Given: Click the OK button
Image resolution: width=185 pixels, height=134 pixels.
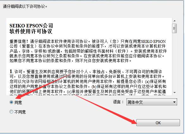Looking at the screenshot, I should (x=158, y=123).
